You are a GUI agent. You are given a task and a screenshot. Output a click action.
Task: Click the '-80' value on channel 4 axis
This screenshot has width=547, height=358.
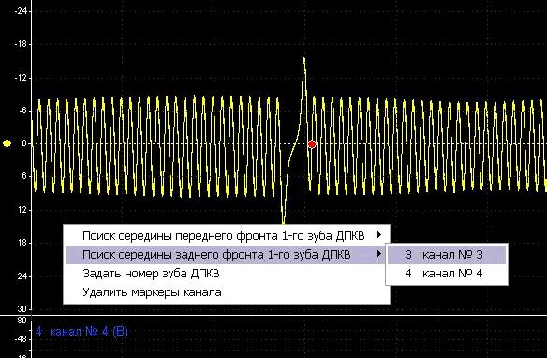coord(21,321)
